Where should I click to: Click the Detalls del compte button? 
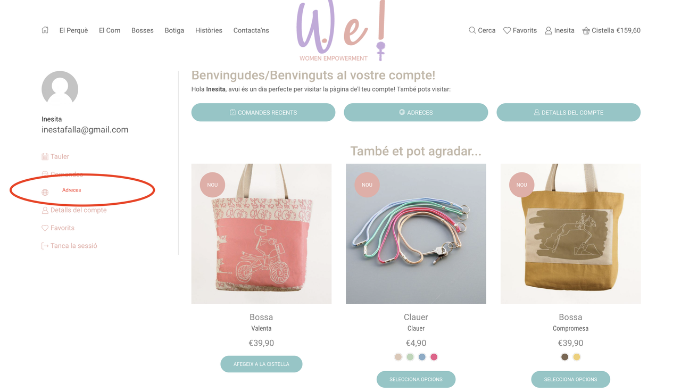click(x=568, y=112)
